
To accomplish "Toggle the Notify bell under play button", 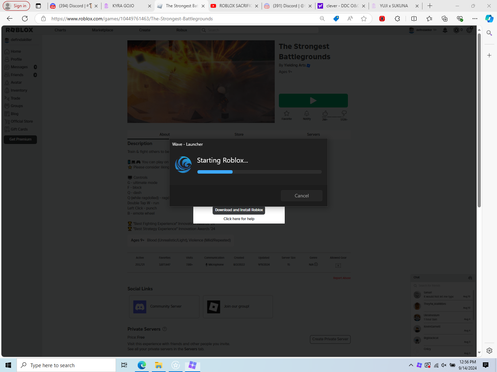I will 307,115.
